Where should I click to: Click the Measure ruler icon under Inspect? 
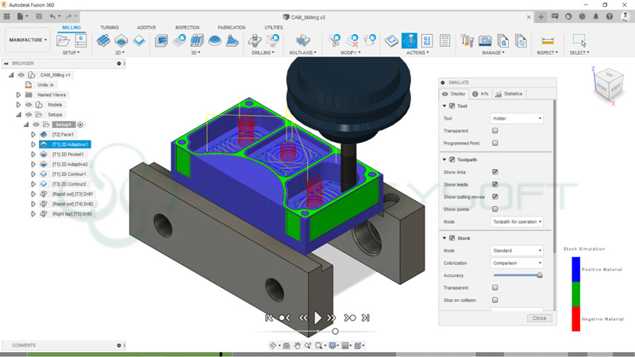(x=548, y=40)
